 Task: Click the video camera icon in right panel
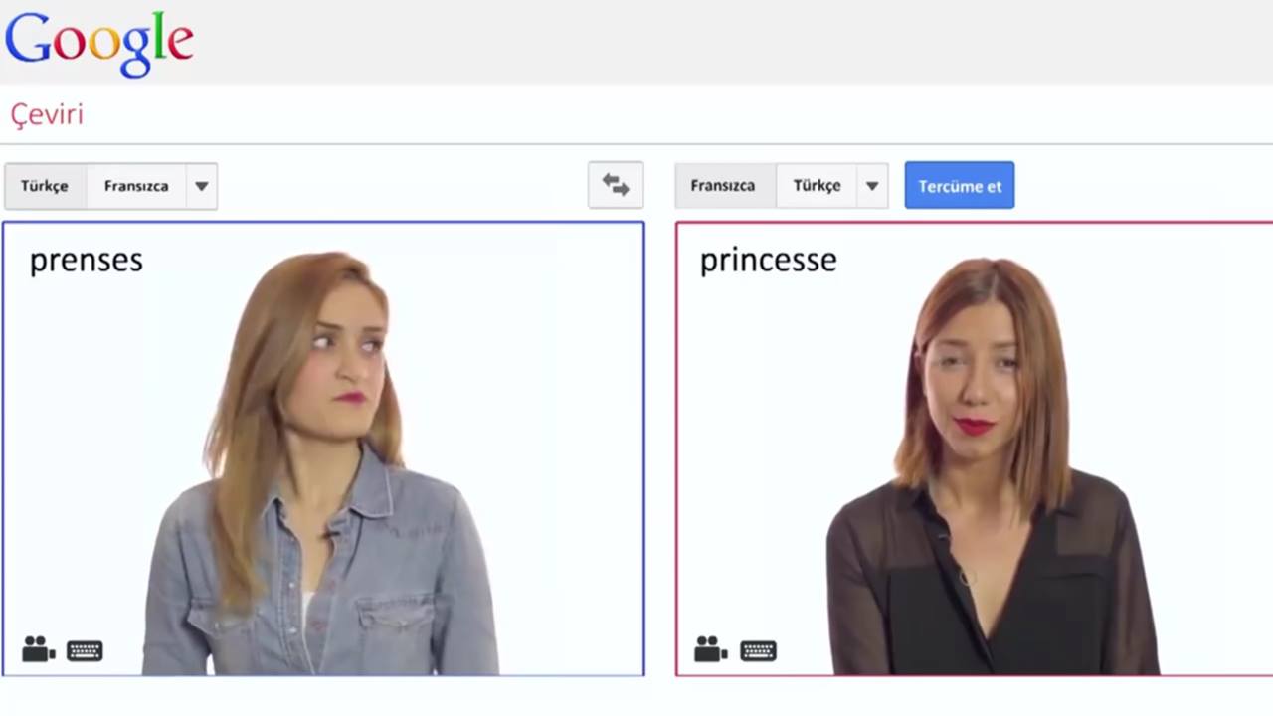coord(710,649)
